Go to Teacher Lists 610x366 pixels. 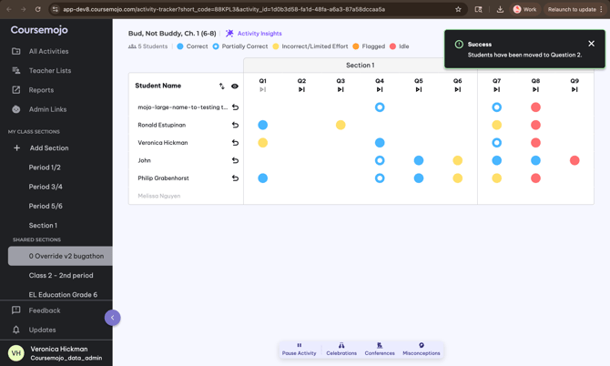(x=49, y=70)
